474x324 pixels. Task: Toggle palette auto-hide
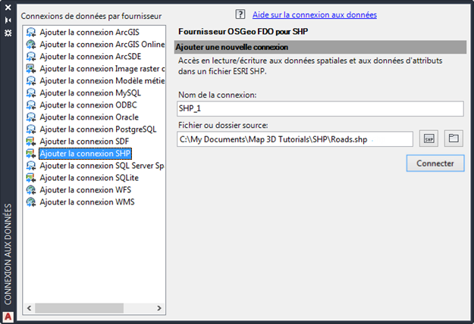click(x=8, y=20)
